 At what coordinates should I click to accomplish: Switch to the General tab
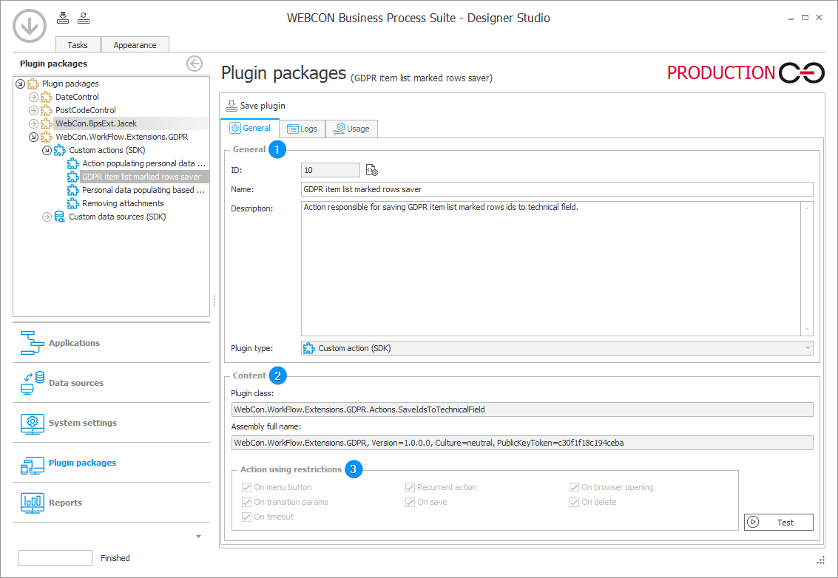250,128
